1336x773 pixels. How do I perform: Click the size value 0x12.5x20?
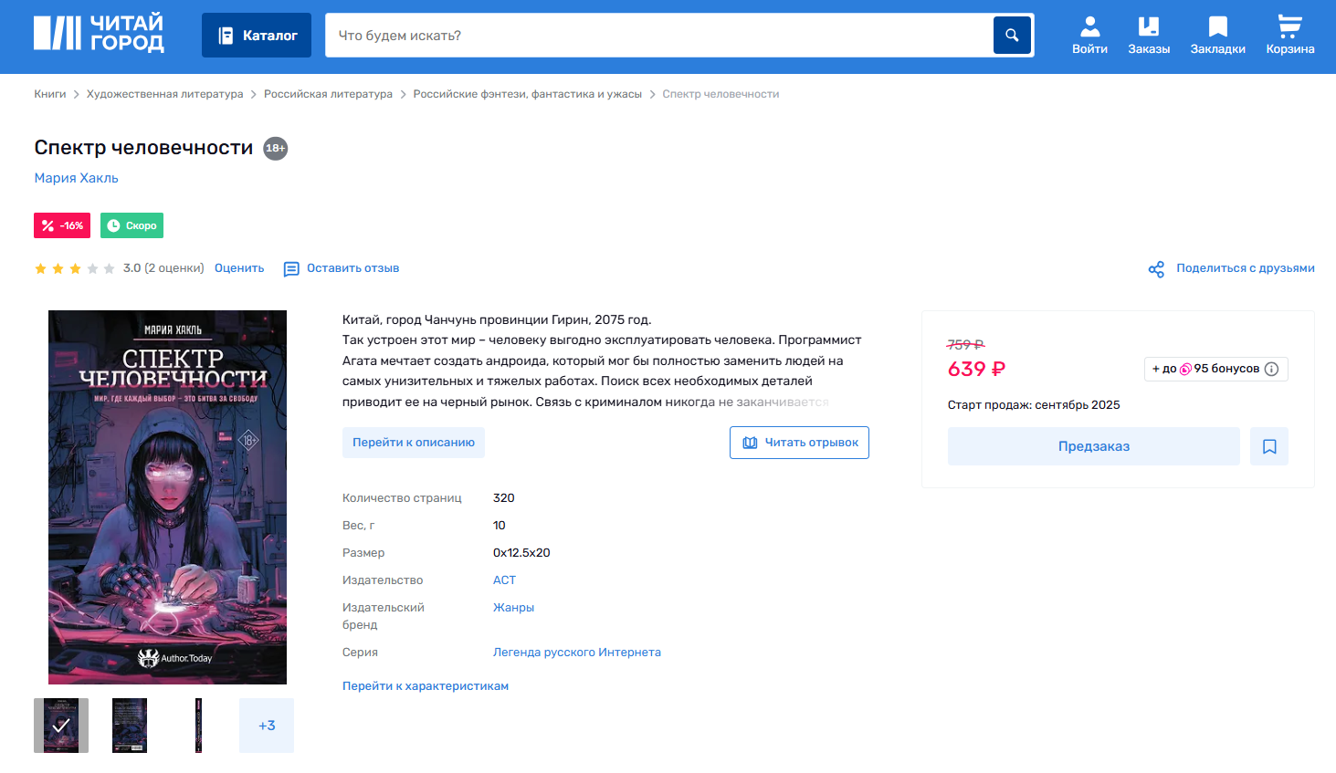tap(521, 553)
